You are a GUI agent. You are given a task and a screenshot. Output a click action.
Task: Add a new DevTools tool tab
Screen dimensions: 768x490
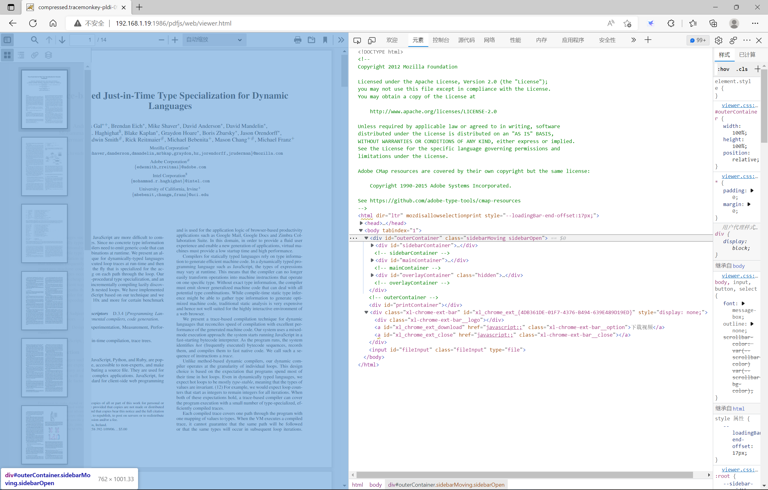click(648, 40)
